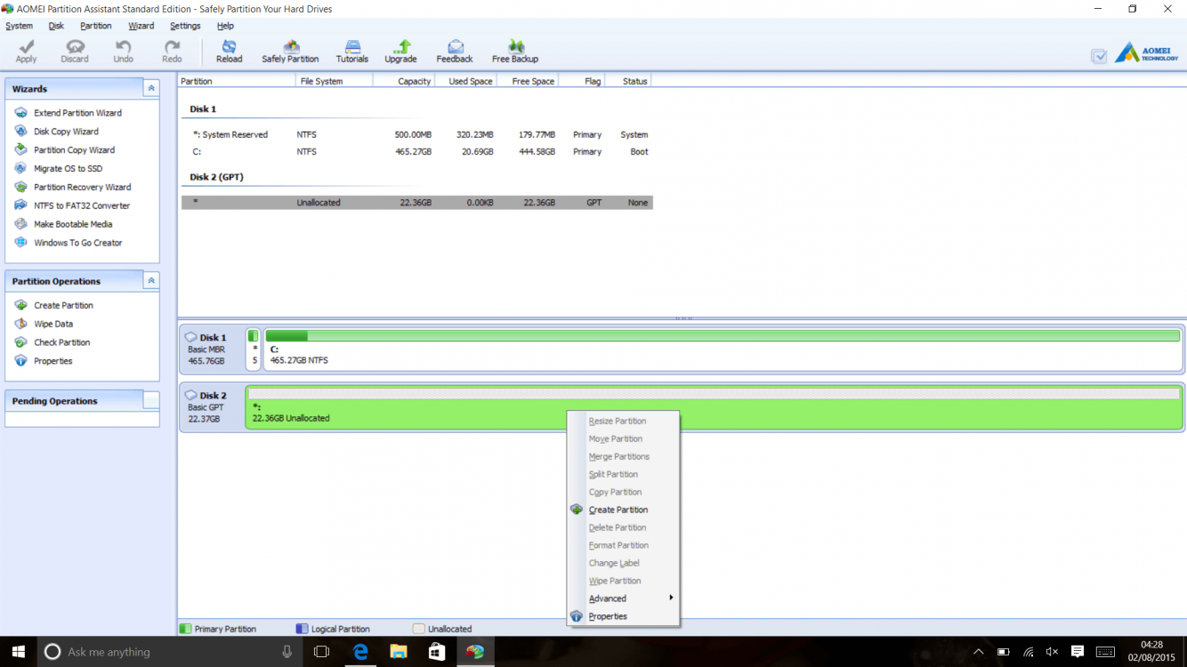
Task: Click Properties icon in sidebar
Action: (x=20, y=361)
